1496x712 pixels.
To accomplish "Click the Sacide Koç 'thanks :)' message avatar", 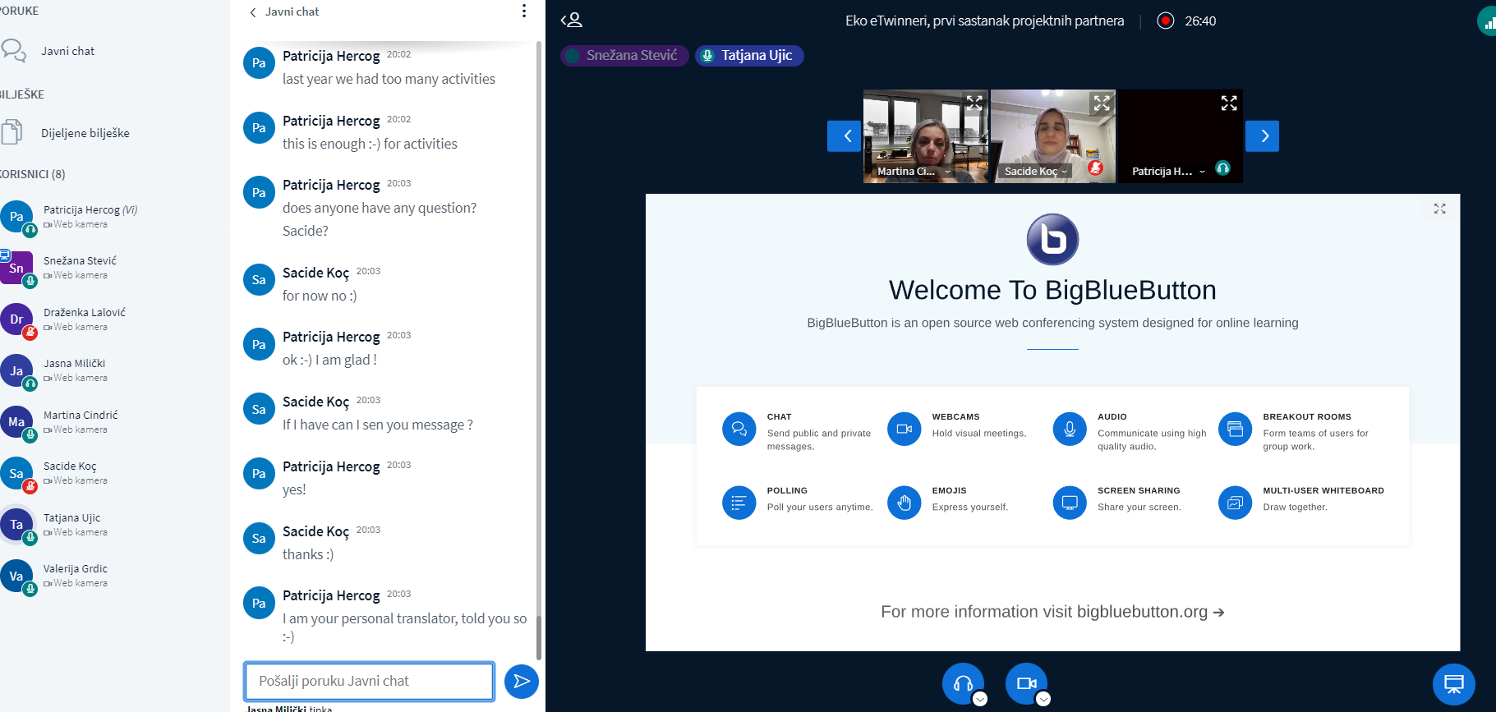I will coord(259,539).
